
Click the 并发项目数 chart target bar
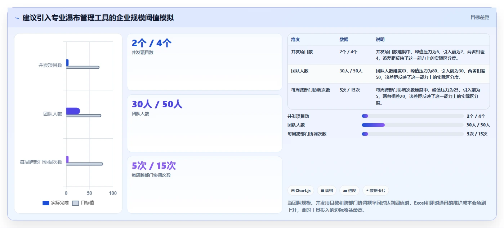(82, 67)
